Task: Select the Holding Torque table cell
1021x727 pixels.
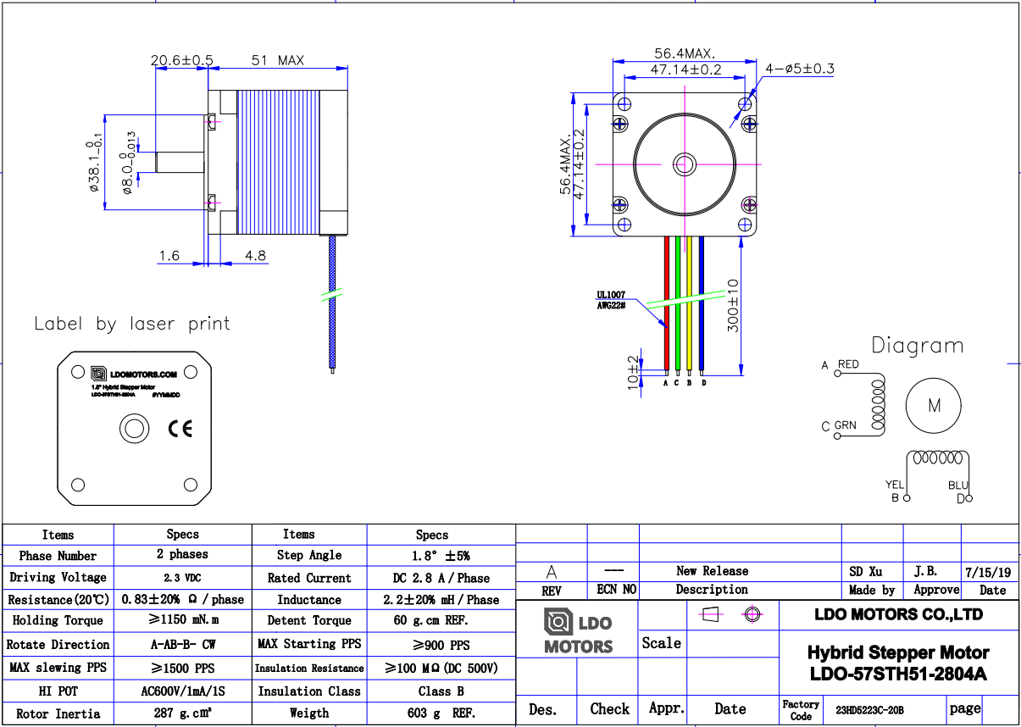Action: 58,621
